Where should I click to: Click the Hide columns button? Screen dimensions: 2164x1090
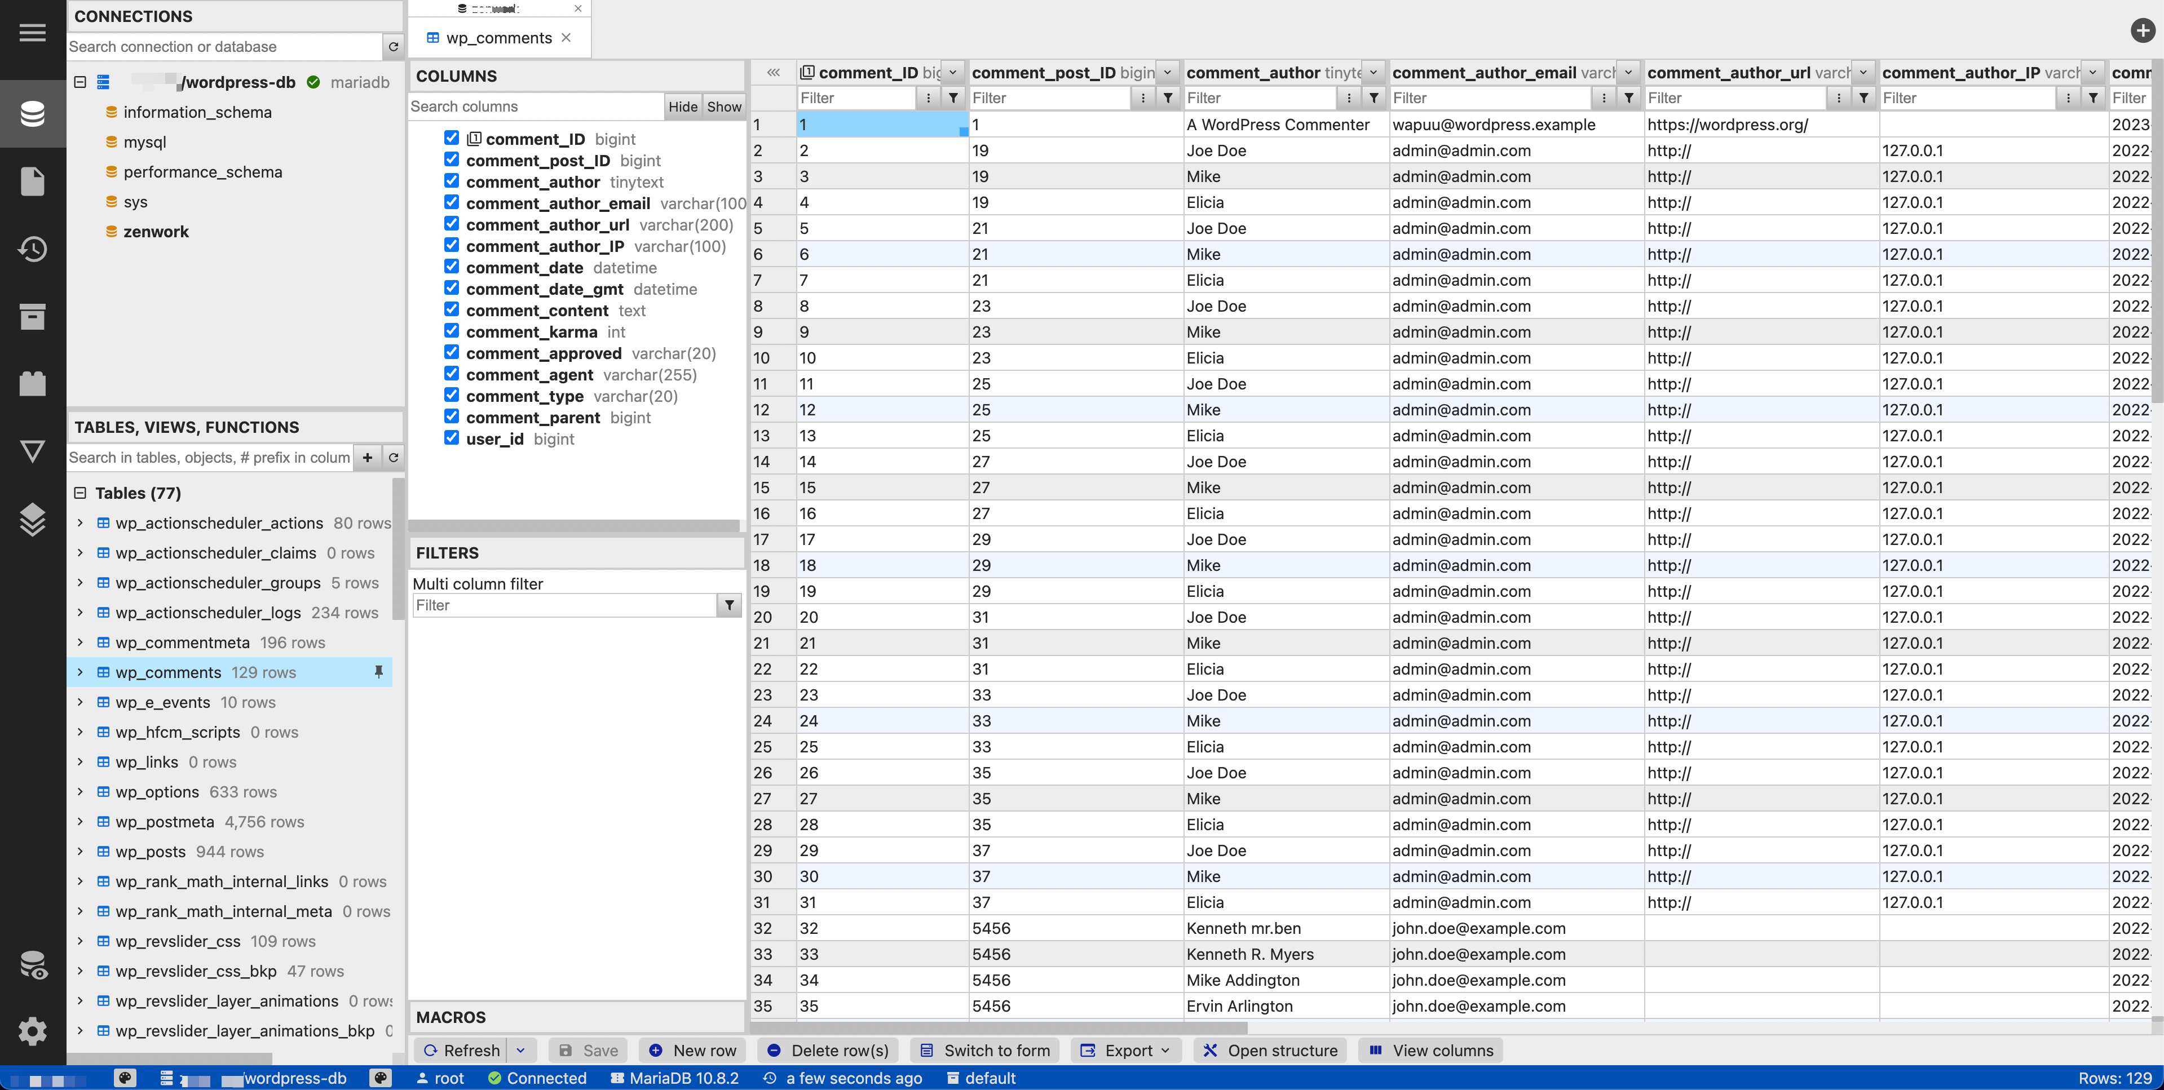[683, 107]
